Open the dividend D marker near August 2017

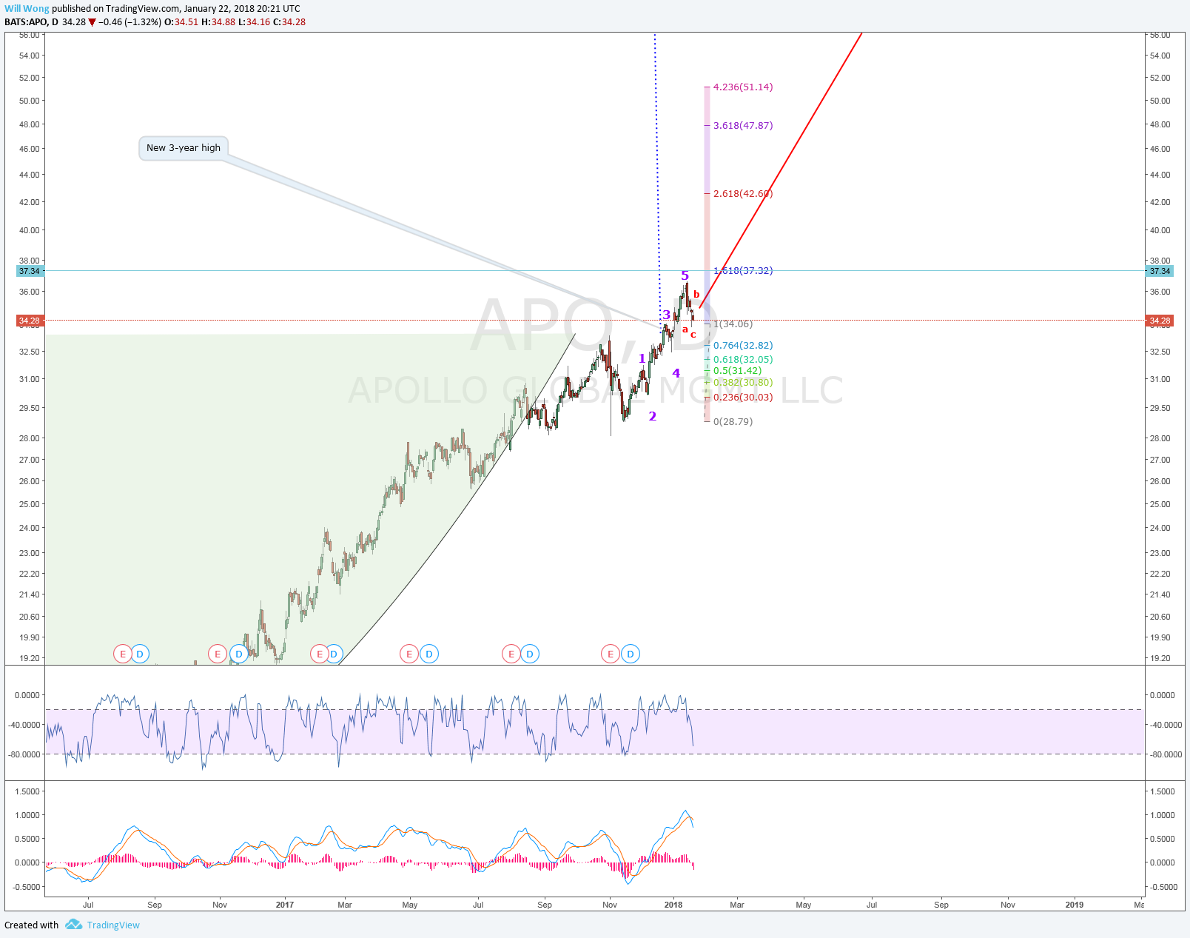(x=529, y=654)
